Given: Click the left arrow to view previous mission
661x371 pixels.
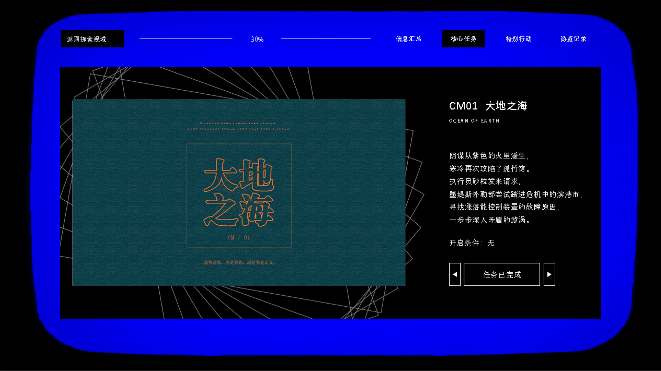Looking at the screenshot, I should 454,274.
